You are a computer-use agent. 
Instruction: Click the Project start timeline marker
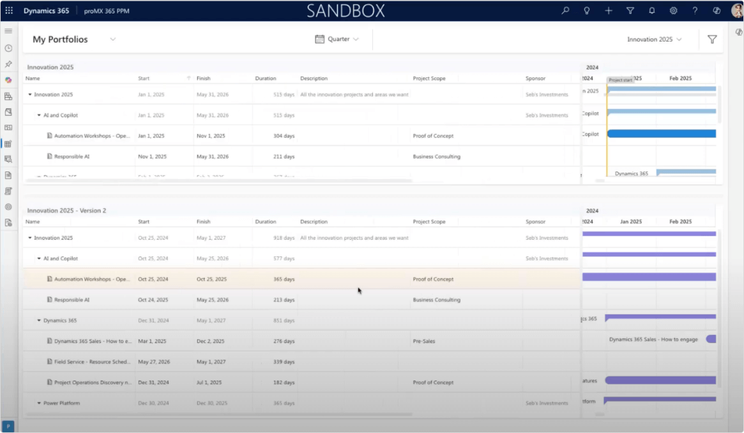620,80
